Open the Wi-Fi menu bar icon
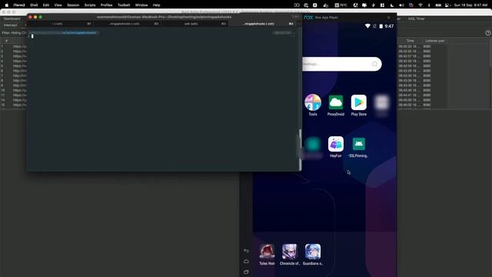The height and width of the screenshot is (277, 492). click(x=421, y=5)
